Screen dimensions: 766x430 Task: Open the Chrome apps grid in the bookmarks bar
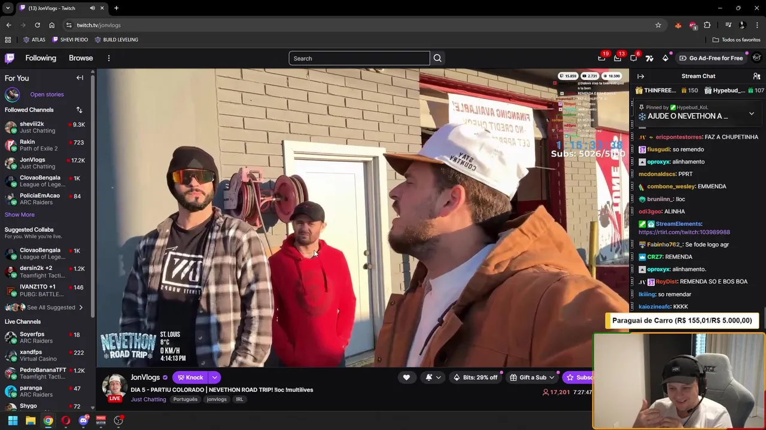click(x=8, y=39)
